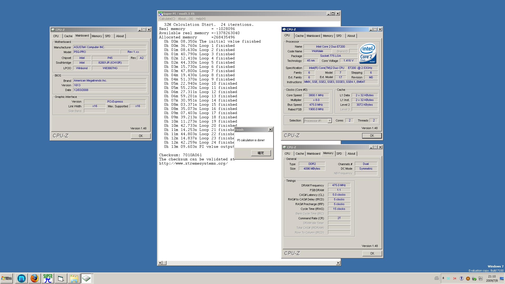The image size is (505, 284).
Task: Switch to CPU tab in Mainboard CPU-Z window
Action: tap(56, 36)
